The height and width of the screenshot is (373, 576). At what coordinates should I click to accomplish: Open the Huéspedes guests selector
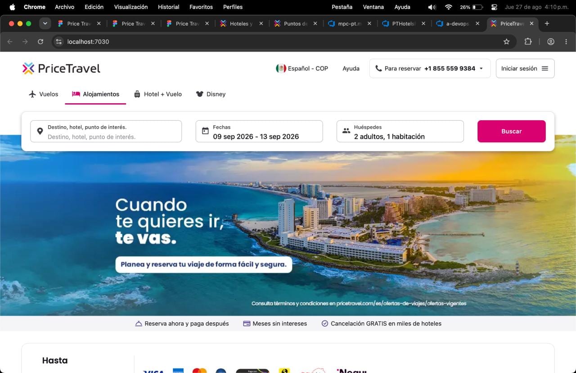tap(400, 131)
